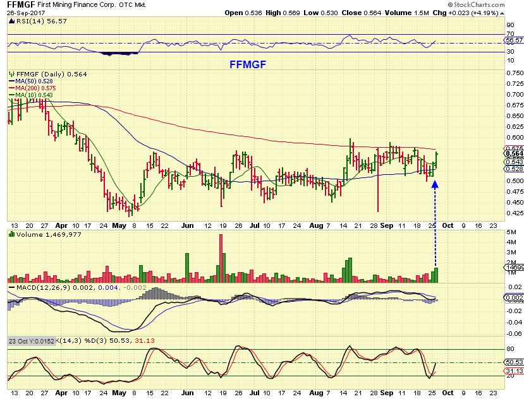Click Jul on the bottom date axis
This screenshot has height=399, width=524.
click(x=254, y=393)
